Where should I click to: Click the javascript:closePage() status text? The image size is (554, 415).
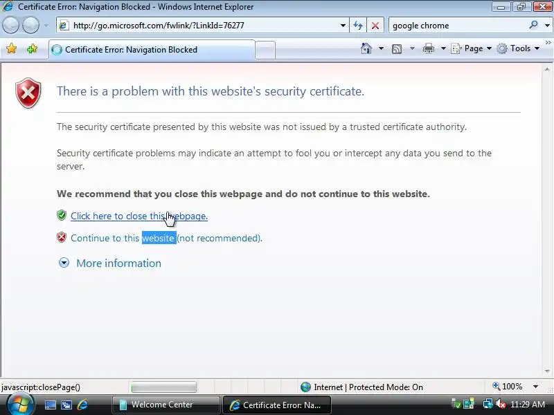(41, 387)
